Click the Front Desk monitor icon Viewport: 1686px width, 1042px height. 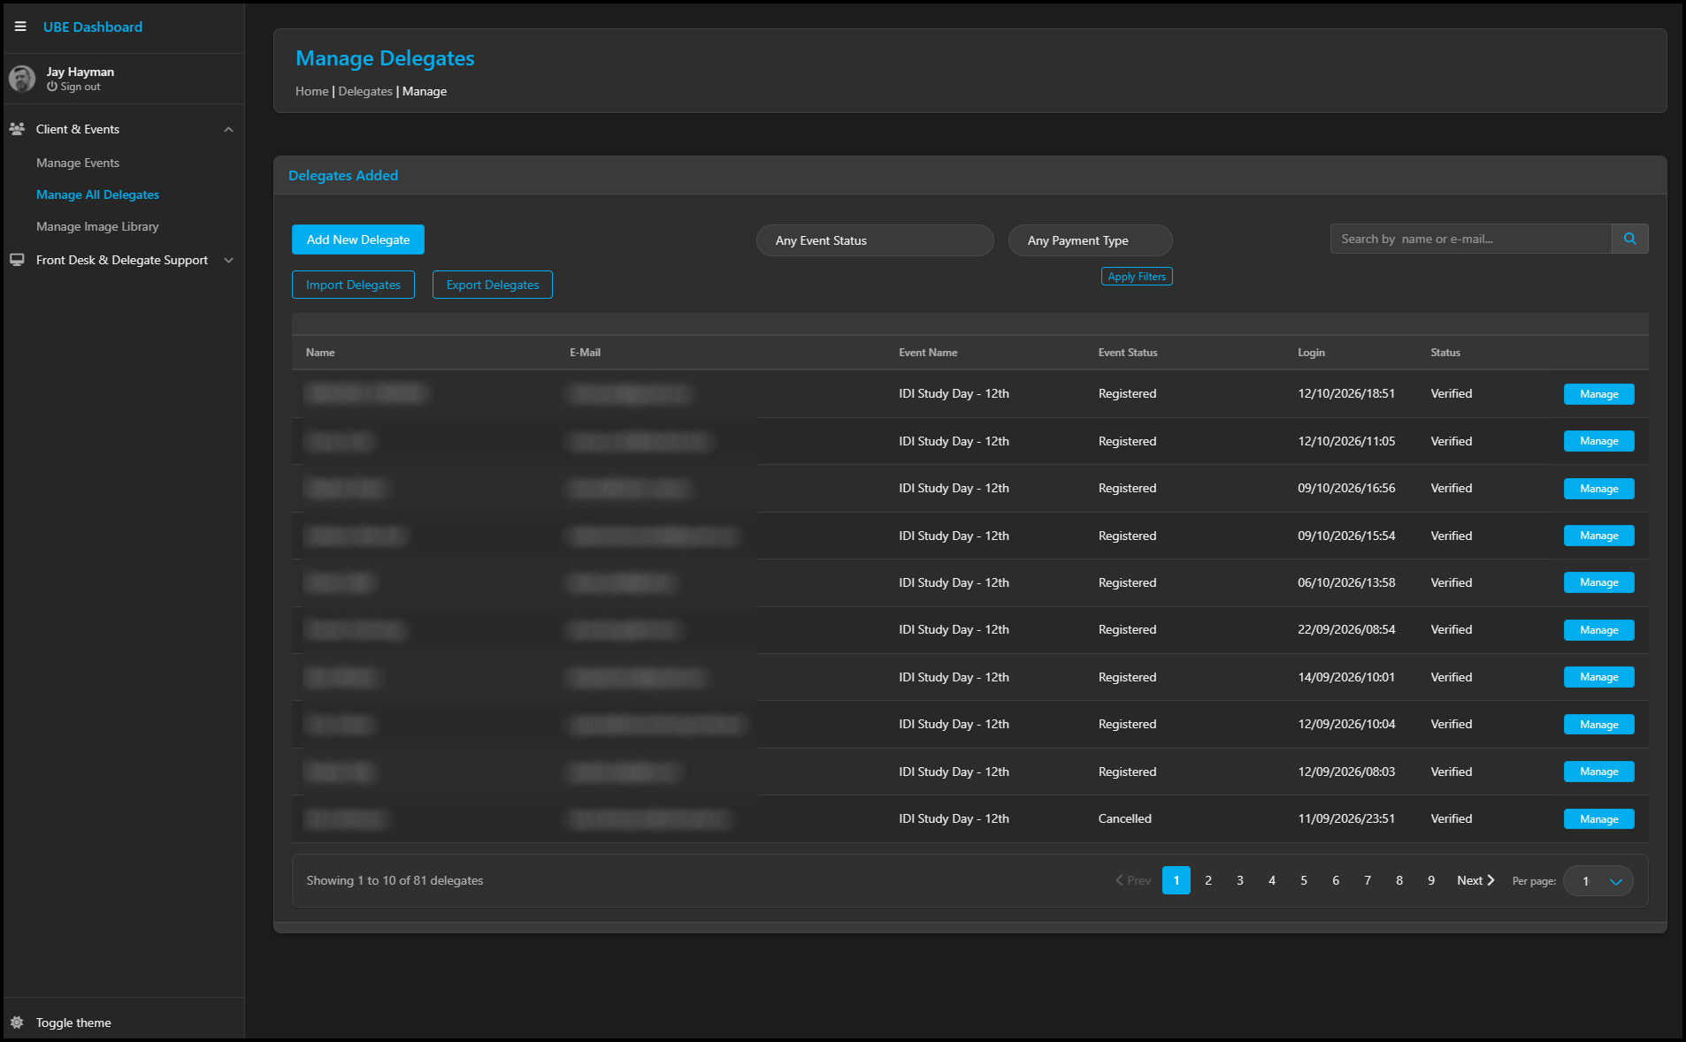click(17, 260)
